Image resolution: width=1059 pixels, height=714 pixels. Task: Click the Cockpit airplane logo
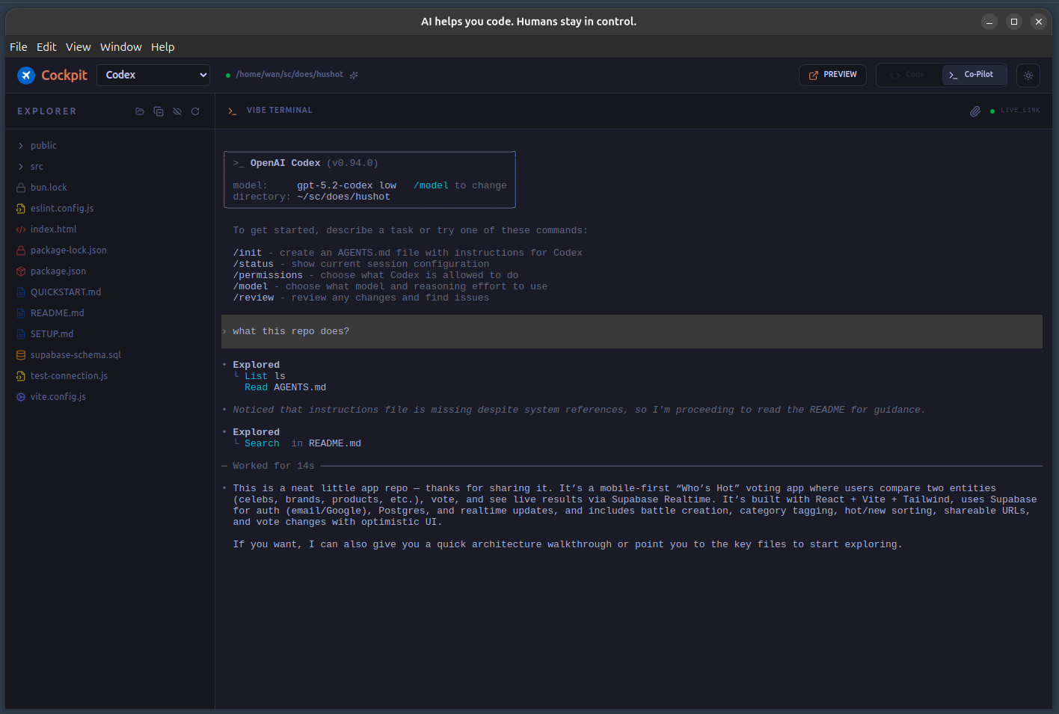(26, 75)
